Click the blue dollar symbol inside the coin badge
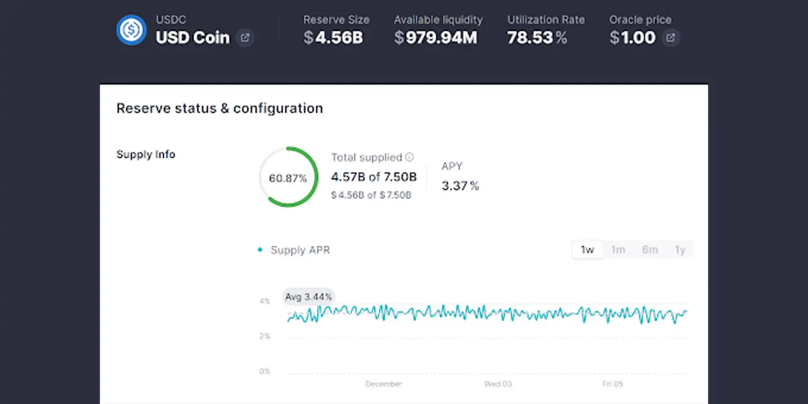The width and height of the screenshot is (808, 404). (131, 30)
